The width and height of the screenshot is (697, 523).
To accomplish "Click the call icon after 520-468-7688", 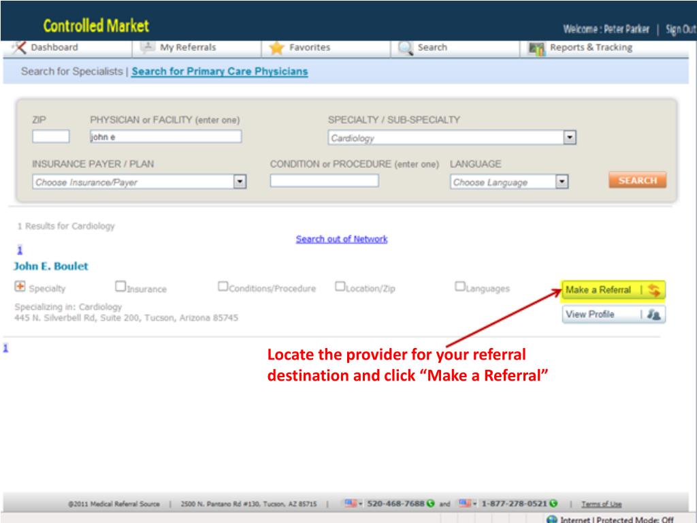I will [430, 503].
